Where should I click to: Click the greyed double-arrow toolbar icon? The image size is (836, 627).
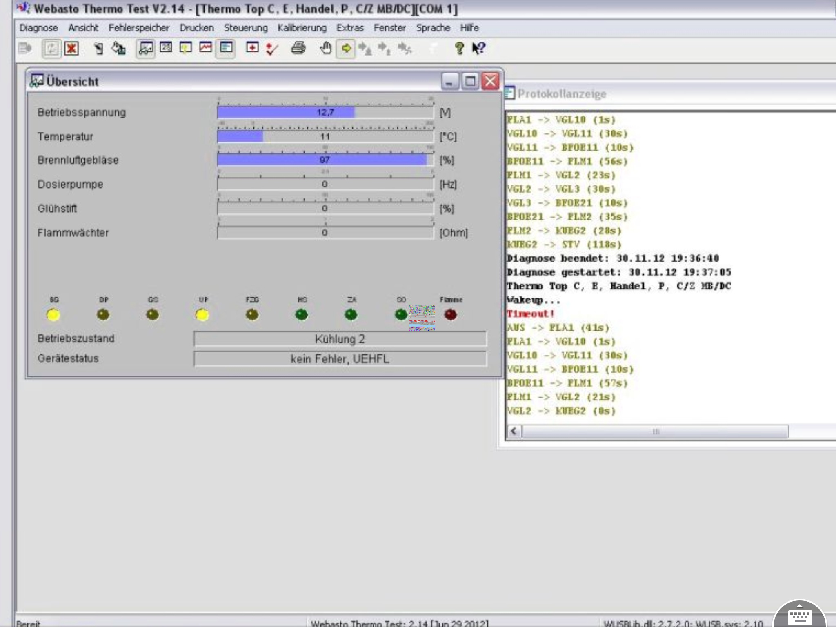[x=405, y=49]
